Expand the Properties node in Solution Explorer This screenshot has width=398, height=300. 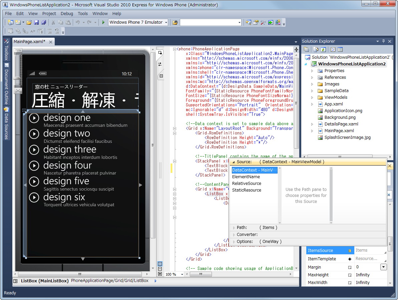pyautogui.click(x=312, y=71)
